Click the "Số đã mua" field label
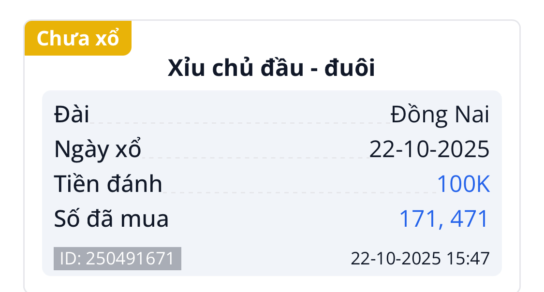Viewport: 544px width, 292px height. coord(111,219)
